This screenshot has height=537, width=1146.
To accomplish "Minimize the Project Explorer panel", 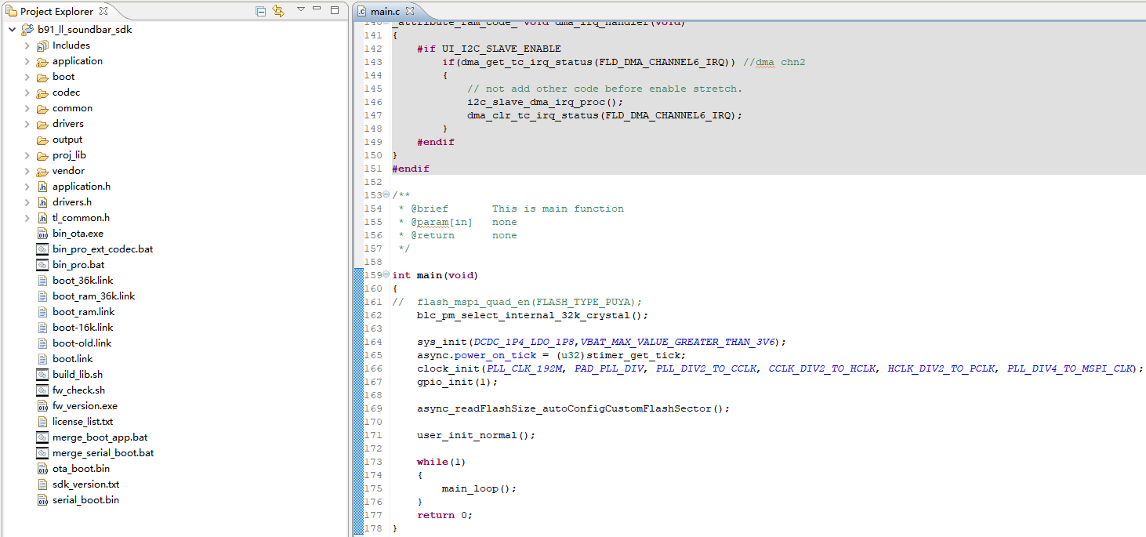I will click(318, 10).
